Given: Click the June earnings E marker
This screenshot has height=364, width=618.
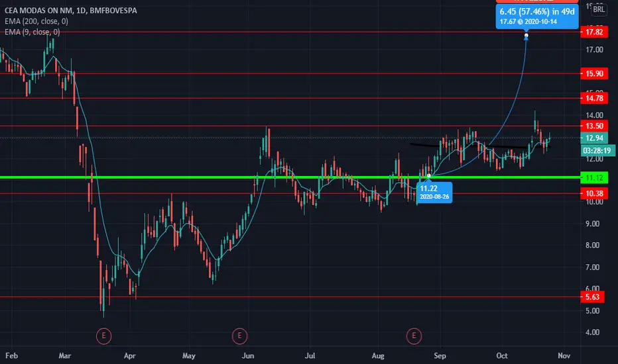Looking at the screenshot, I should pyautogui.click(x=239, y=336).
